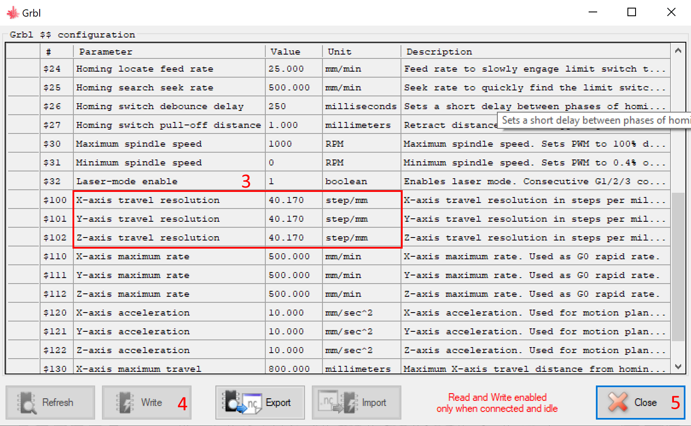Click the millimeters unit in the $27 row

pos(362,125)
